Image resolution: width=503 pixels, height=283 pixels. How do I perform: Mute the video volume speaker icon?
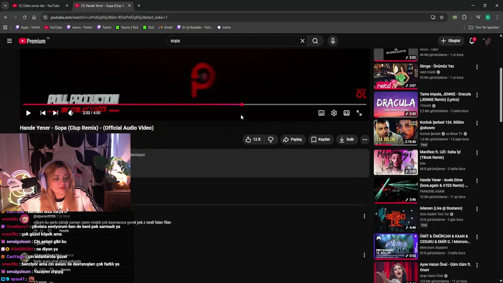71,113
